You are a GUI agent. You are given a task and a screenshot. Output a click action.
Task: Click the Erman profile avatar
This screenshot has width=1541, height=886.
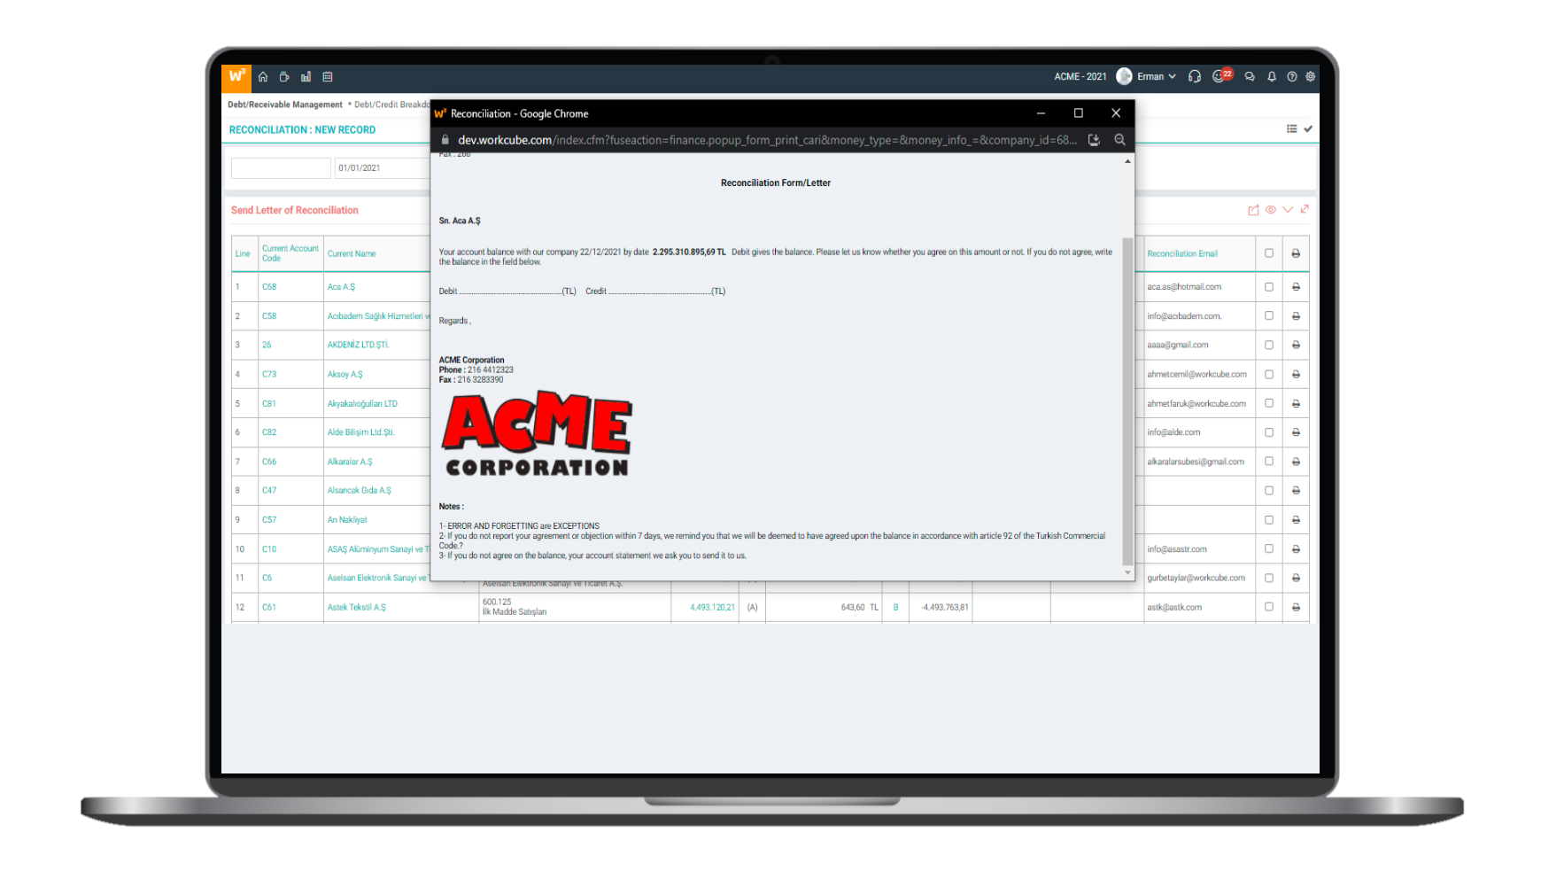coord(1124,76)
